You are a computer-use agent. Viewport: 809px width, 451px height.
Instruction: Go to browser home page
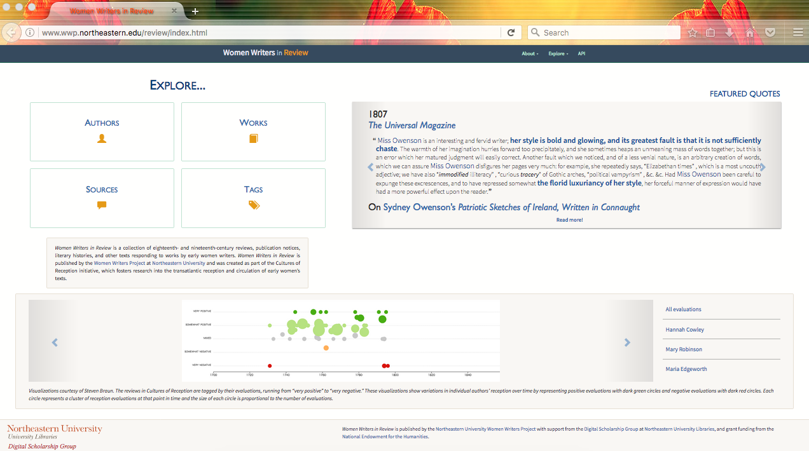click(750, 32)
